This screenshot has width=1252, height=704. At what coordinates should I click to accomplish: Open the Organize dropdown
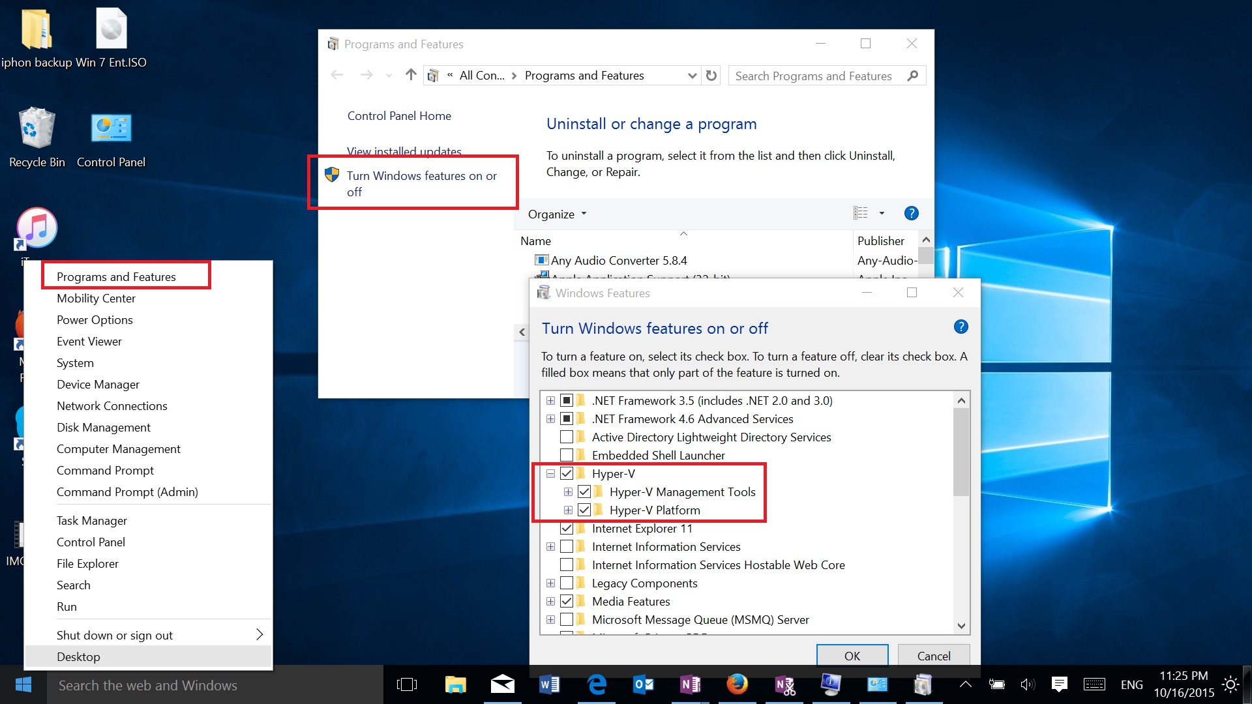pyautogui.click(x=557, y=214)
